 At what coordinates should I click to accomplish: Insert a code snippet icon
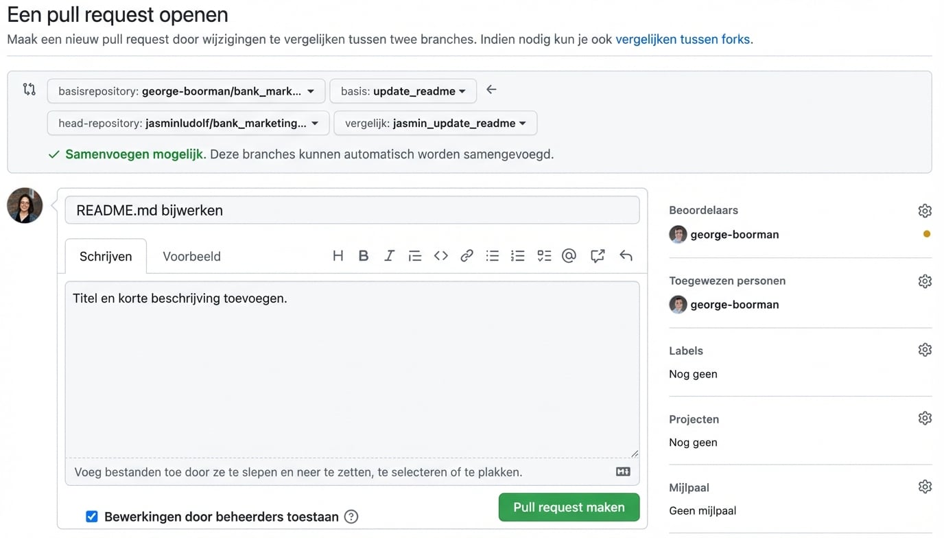(441, 255)
